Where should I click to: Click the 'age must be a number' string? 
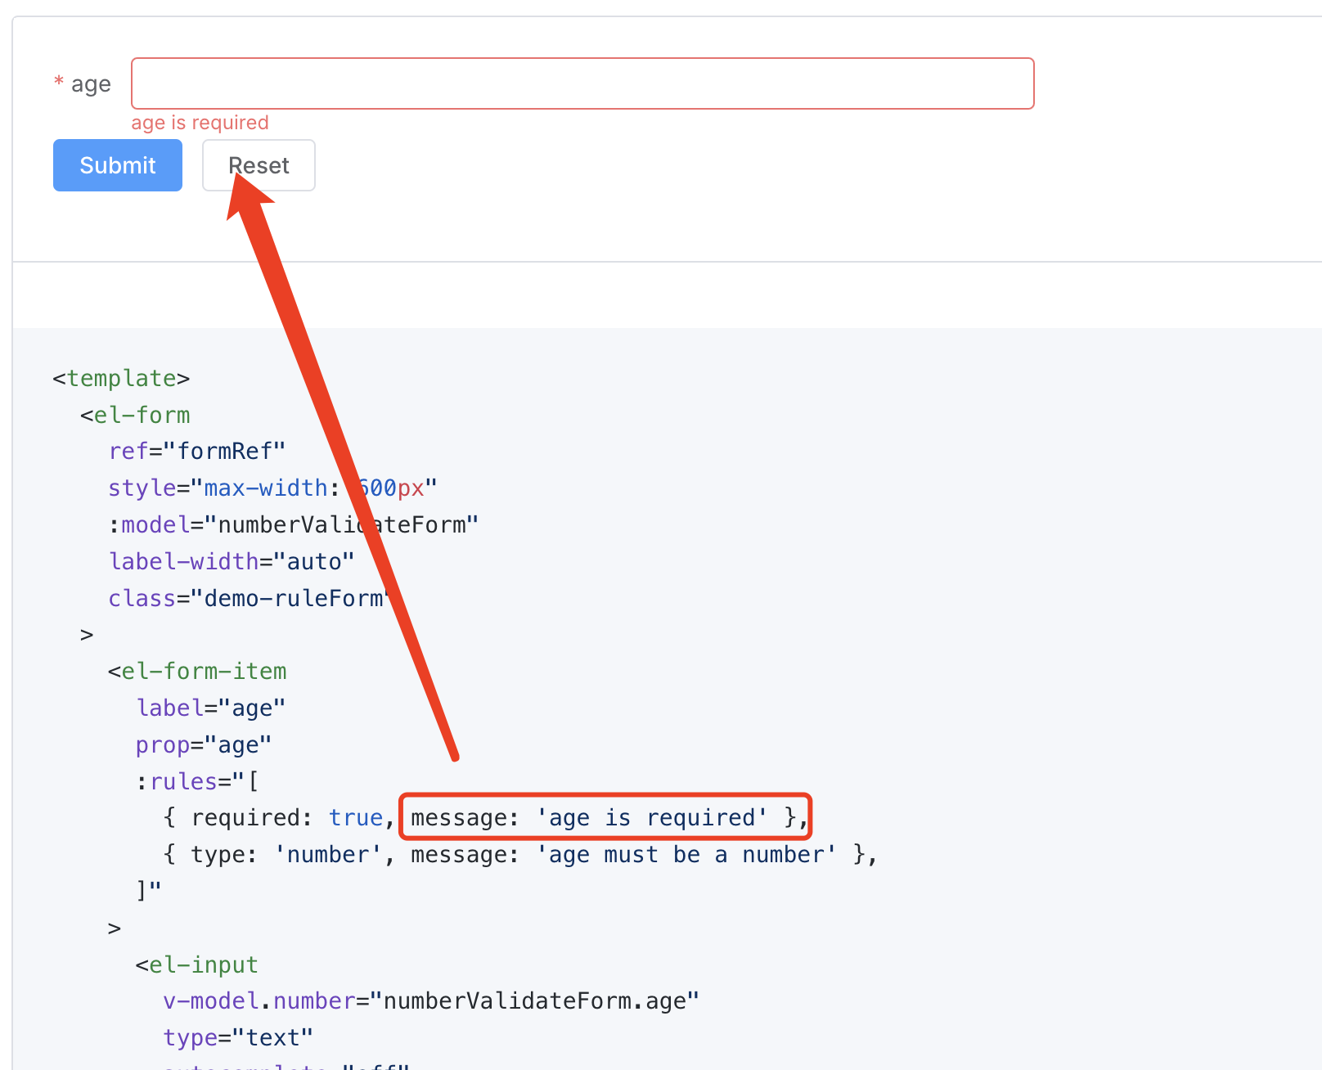(x=686, y=855)
